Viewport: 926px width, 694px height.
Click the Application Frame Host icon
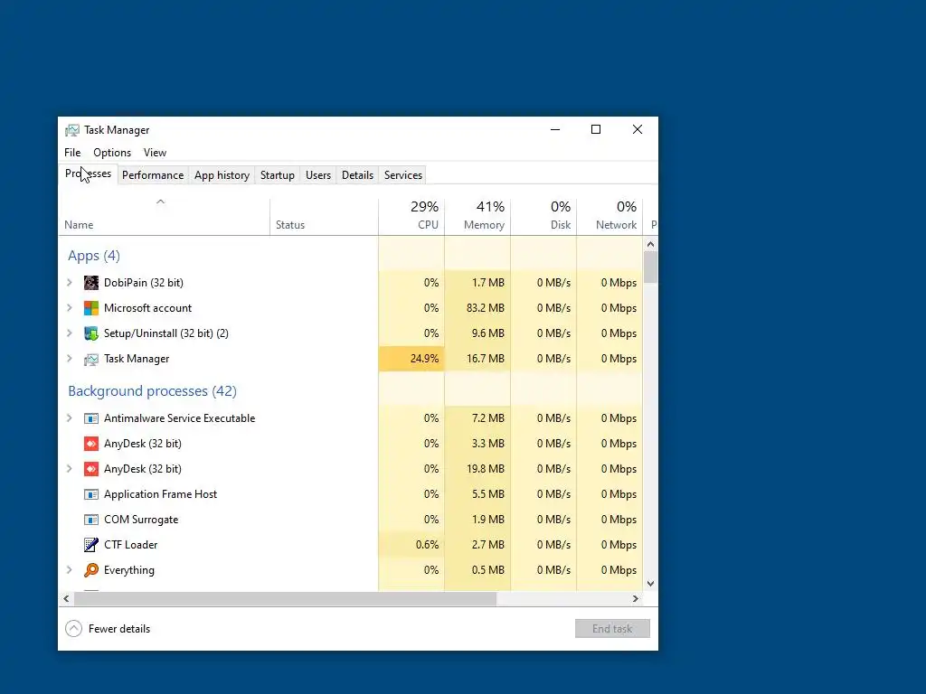91,494
